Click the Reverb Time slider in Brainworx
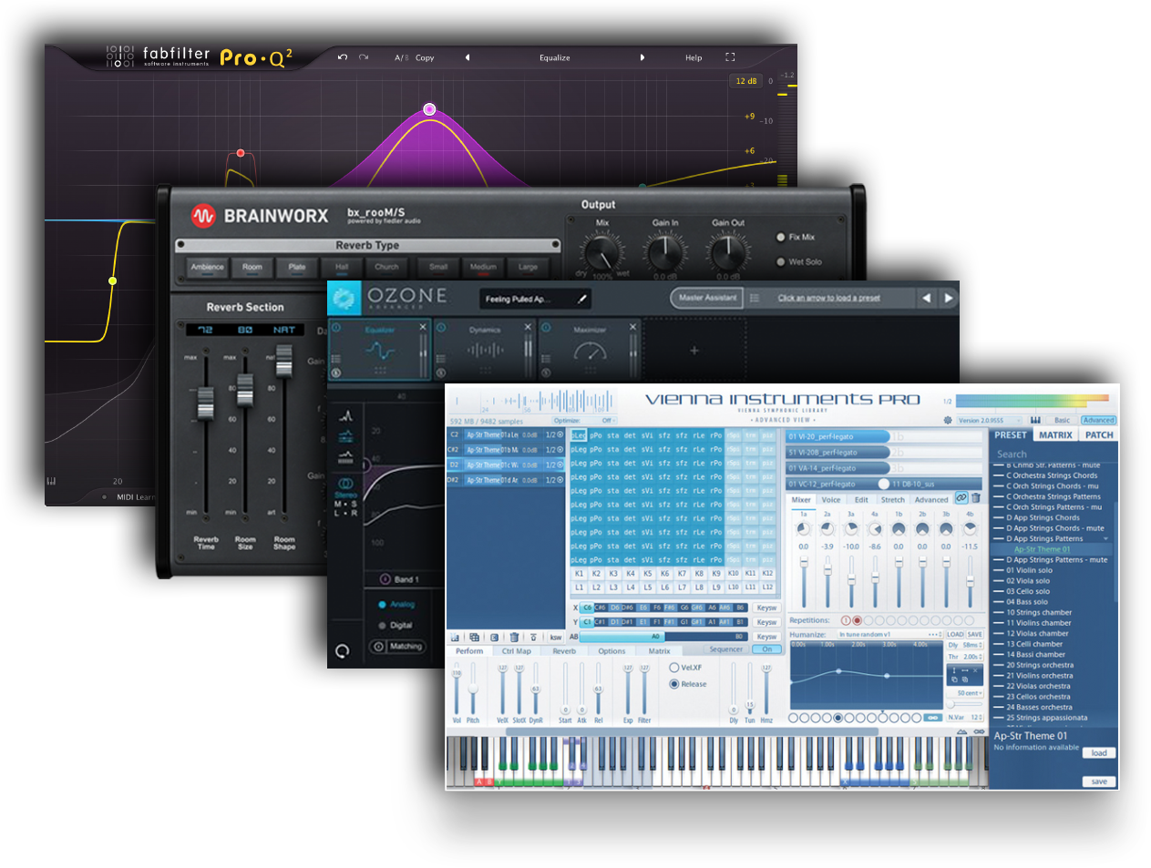 (x=205, y=403)
